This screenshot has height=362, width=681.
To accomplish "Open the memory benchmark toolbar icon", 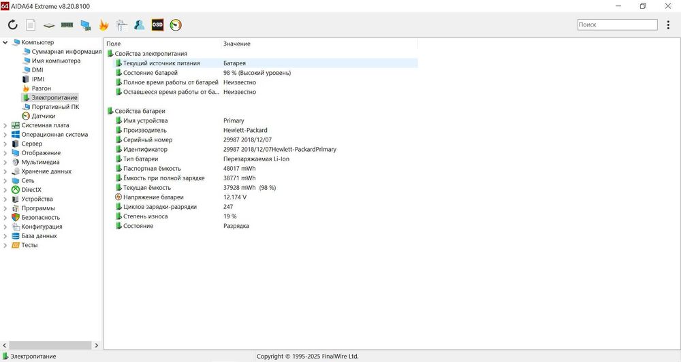I will click(67, 24).
